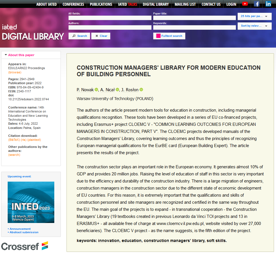Screen dimensions: 276x255
Task: Open the Digital Library menu item
Action: pyautogui.click(x=155, y=4)
